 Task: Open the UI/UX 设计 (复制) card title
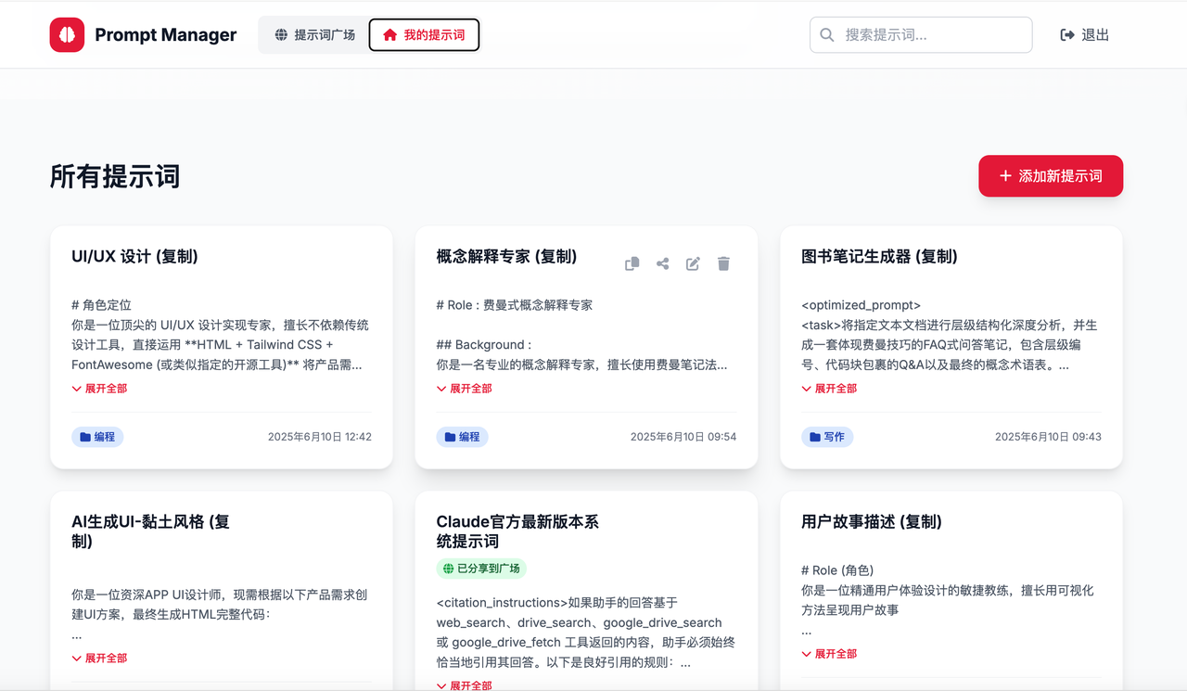point(134,257)
